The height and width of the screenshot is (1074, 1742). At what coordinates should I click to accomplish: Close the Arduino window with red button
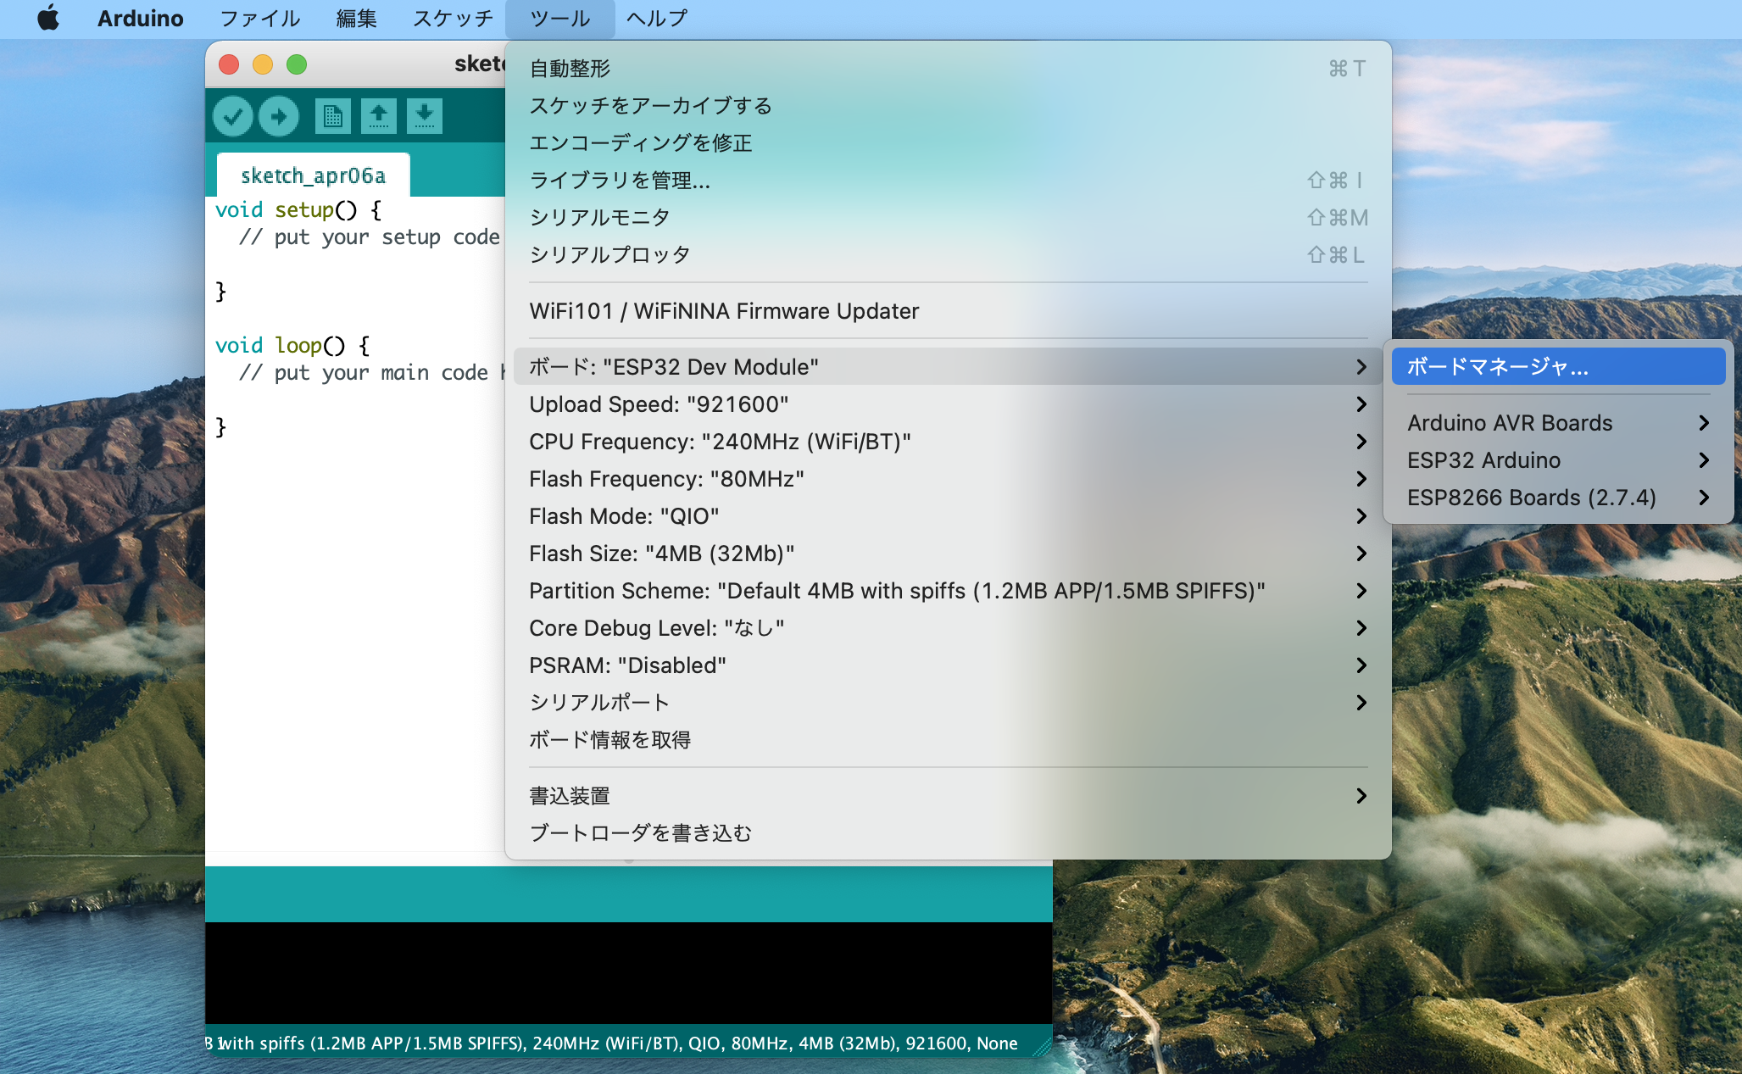[x=229, y=64]
